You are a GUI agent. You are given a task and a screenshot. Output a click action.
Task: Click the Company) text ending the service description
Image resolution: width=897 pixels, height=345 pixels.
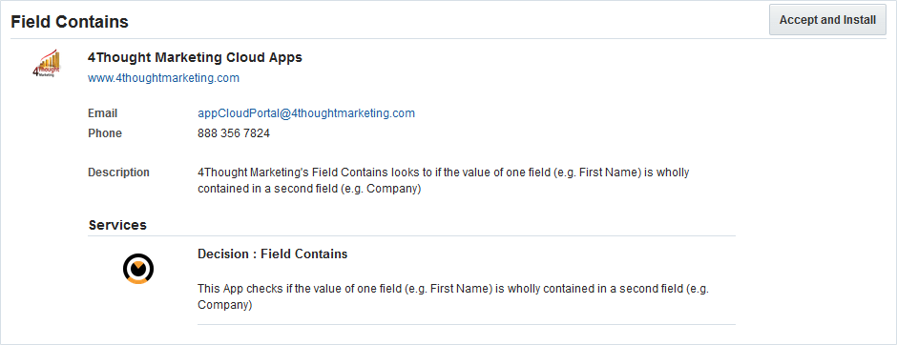[x=225, y=306]
